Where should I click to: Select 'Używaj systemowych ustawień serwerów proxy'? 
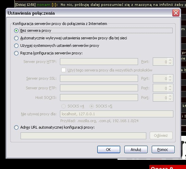[16, 45]
